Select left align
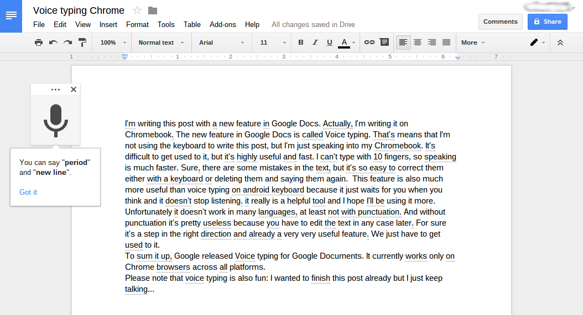The width and height of the screenshot is (583, 315). pyautogui.click(x=403, y=42)
